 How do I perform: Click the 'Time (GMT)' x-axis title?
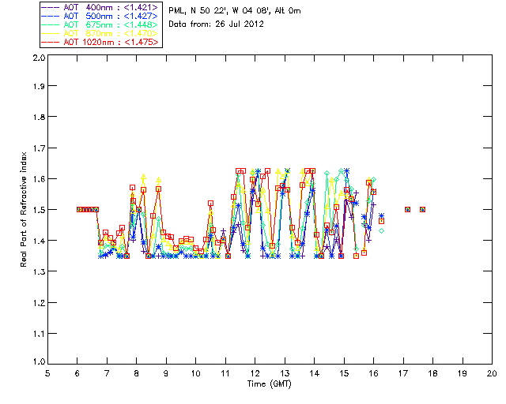tap(270, 383)
